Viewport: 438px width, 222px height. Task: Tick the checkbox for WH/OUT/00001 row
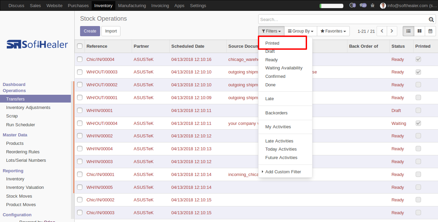80,97
